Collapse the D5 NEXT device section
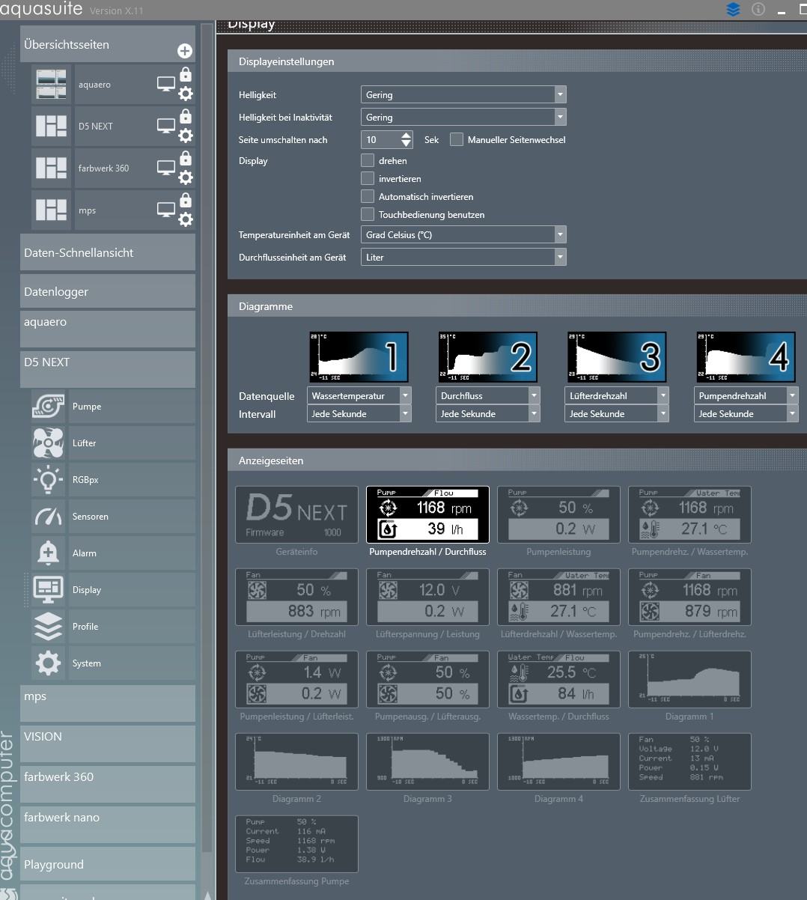This screenshot has height=900, width=807. [x=108, y=370]
